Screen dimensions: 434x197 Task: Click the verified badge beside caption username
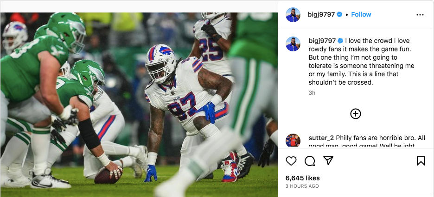339,41
